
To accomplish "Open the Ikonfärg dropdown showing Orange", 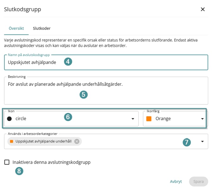I will pyautogui.click(x=175, y=119).
